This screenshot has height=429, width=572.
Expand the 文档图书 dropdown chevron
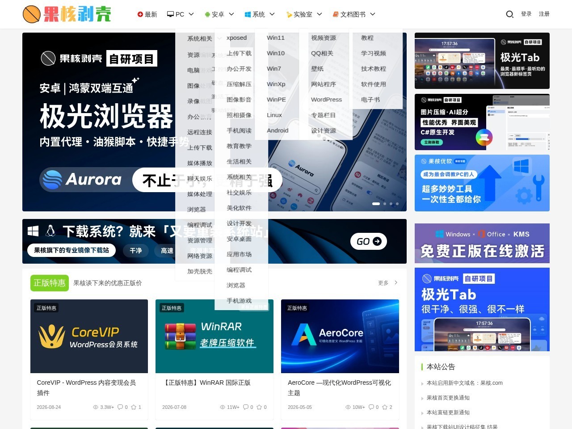click(373, 14)
